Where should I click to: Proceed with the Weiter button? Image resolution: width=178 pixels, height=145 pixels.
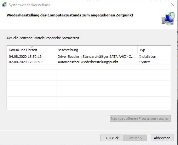(135, 138)
